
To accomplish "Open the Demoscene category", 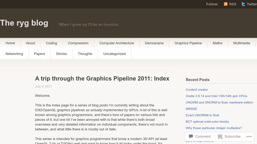I will (x=154, y=43).
